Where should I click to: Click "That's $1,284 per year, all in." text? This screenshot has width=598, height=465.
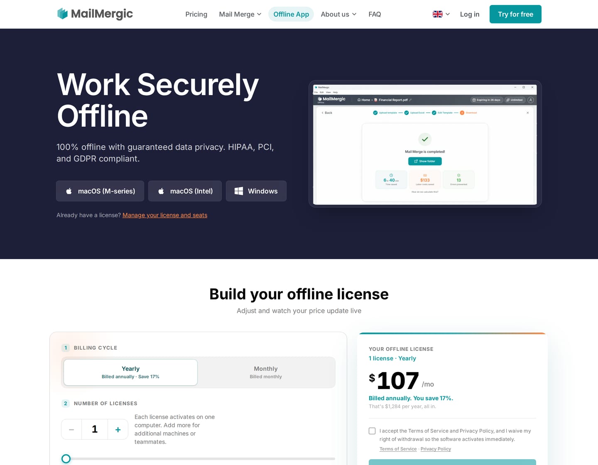coord(402,406)
